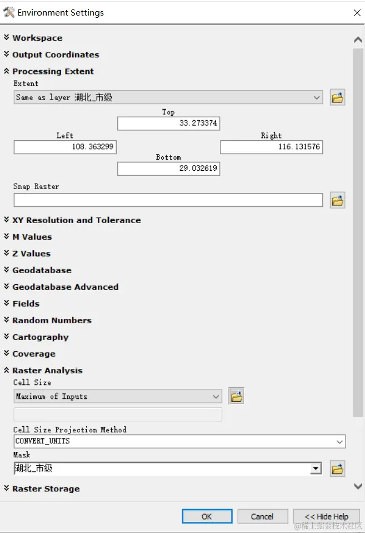Click the Left extent value field

point(65,147)
